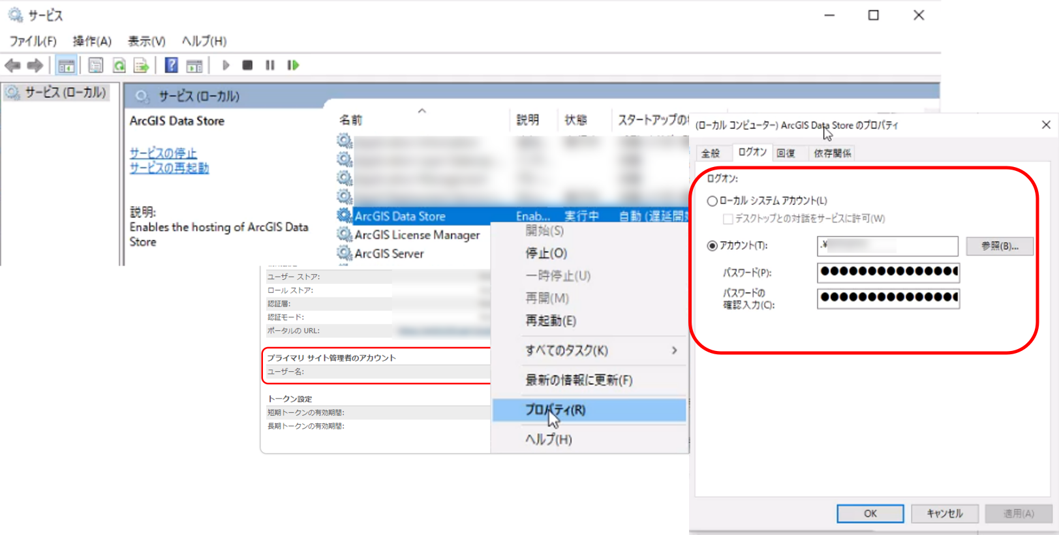Click the Services app gear icon in title bar
The width and height of the screenshot is (1059, 535).
[x=15, y=14]
